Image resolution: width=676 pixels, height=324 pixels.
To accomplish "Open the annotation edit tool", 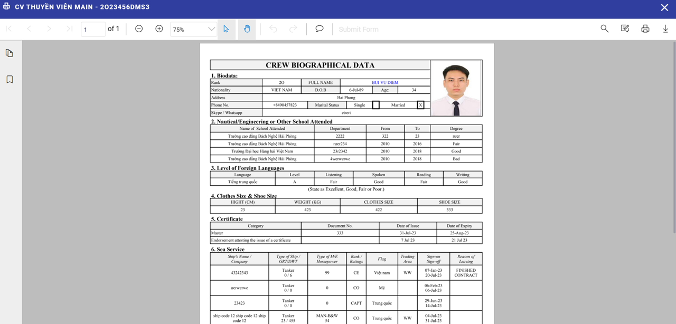I will tap(625, 29).
